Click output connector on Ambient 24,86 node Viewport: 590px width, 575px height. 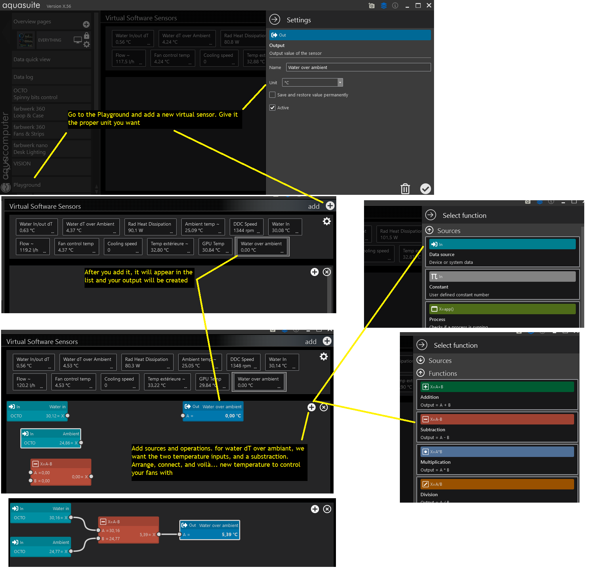pyautogui.click(x=81, y=443)
